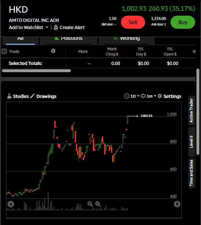Expand the 1D time range dropdown
201x225 pixels.
138,96
